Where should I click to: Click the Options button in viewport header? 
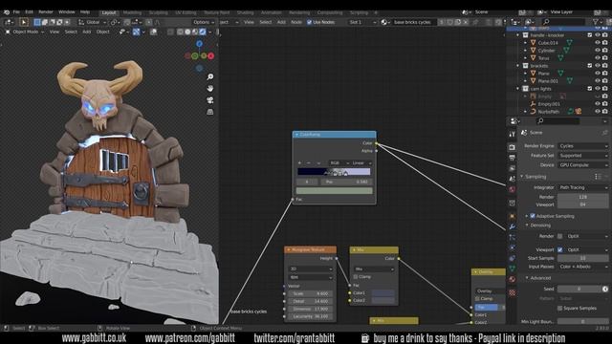(204, 22)
